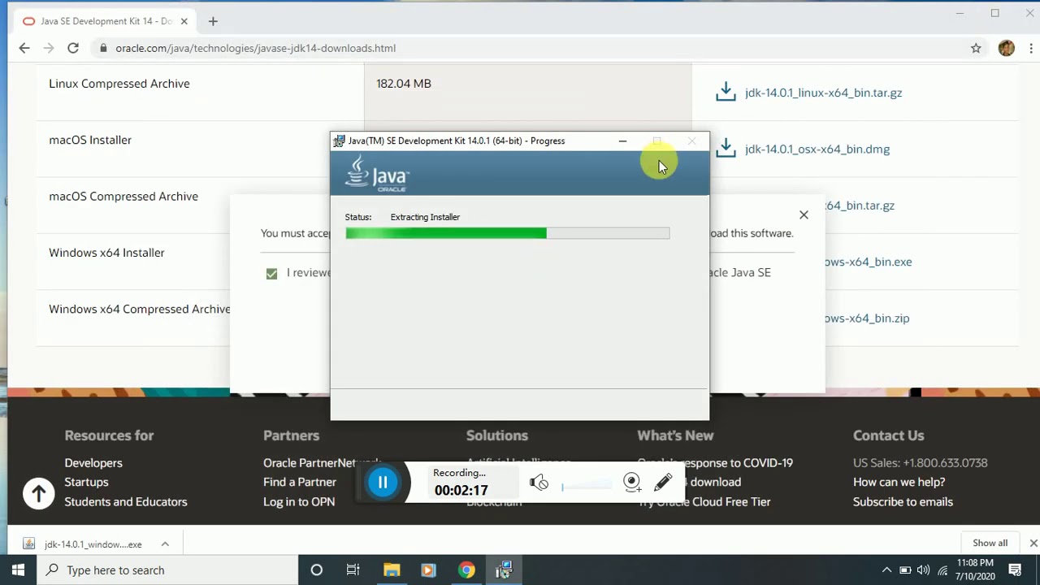
Task: Open Oracle's response to COVID-19 link
Action: (x=715, y=462)
